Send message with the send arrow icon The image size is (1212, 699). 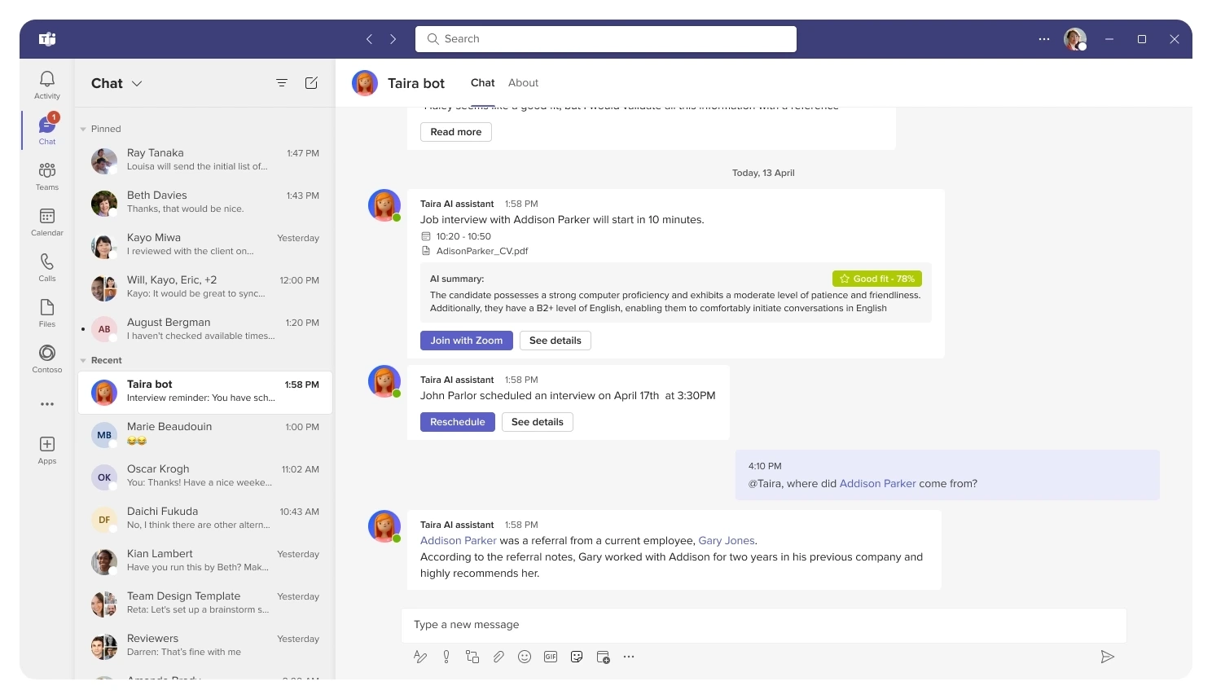tap(1107, 657)
